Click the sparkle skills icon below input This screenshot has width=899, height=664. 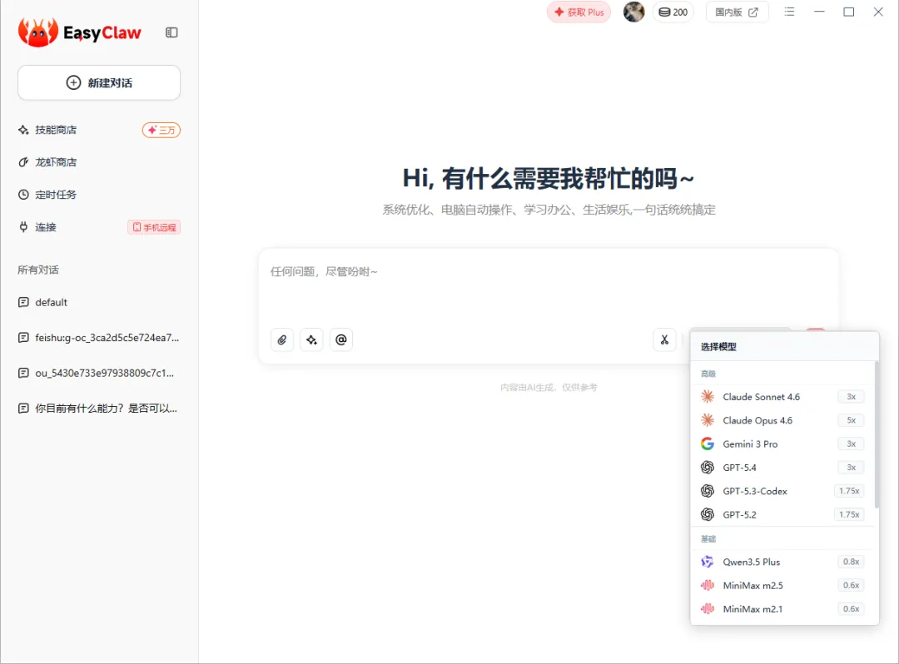pos(311,339)
